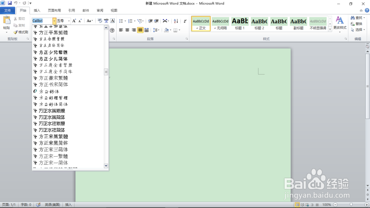This screenshot has height=208, width=370.
Task: Open the Font size (五号) dropdown
Action: 69,21
